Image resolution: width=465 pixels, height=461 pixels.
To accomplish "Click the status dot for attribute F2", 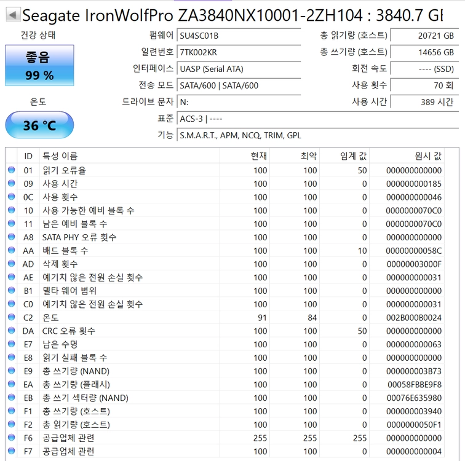I will coord(12,424).
